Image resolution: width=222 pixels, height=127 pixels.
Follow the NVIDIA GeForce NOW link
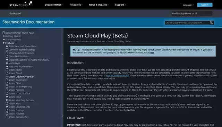(x=117, y=76)
